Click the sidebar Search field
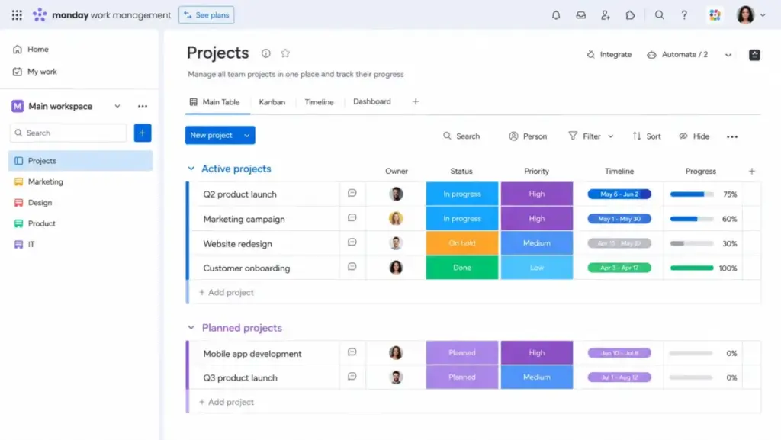The image size is (781, 440). (68, 133)
